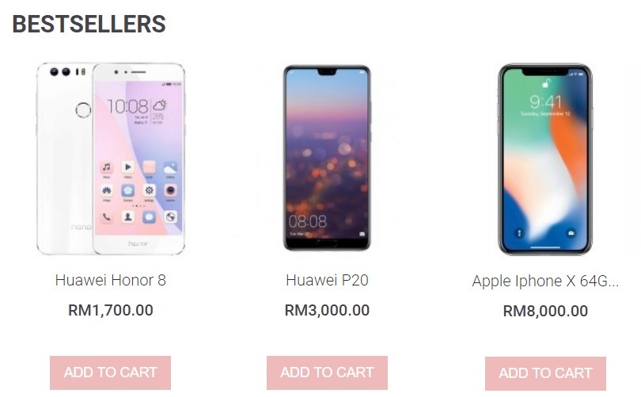
Task: Open the Huawei P20 product title link
Action: [x=327, y=280]
